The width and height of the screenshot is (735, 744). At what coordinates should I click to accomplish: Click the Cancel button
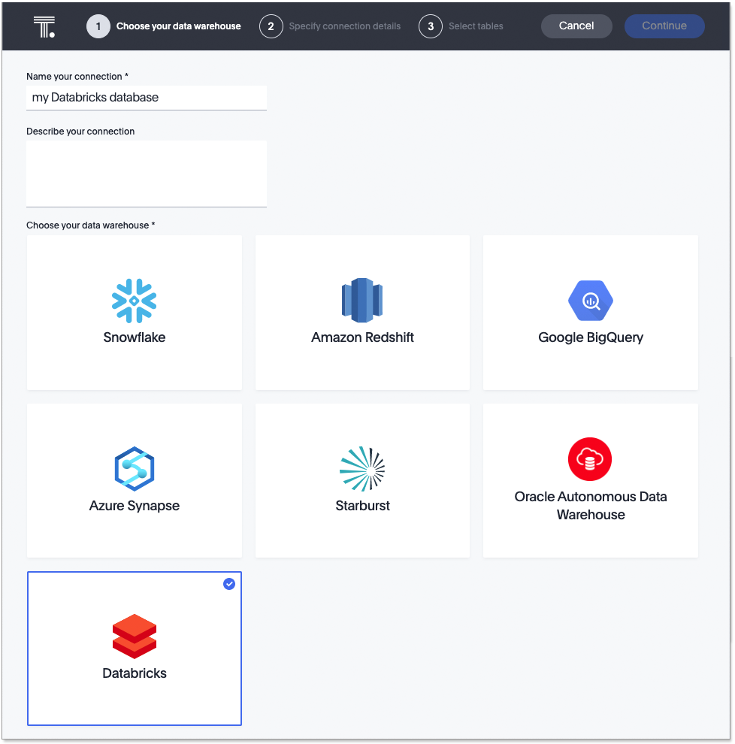tap(576, 26)
